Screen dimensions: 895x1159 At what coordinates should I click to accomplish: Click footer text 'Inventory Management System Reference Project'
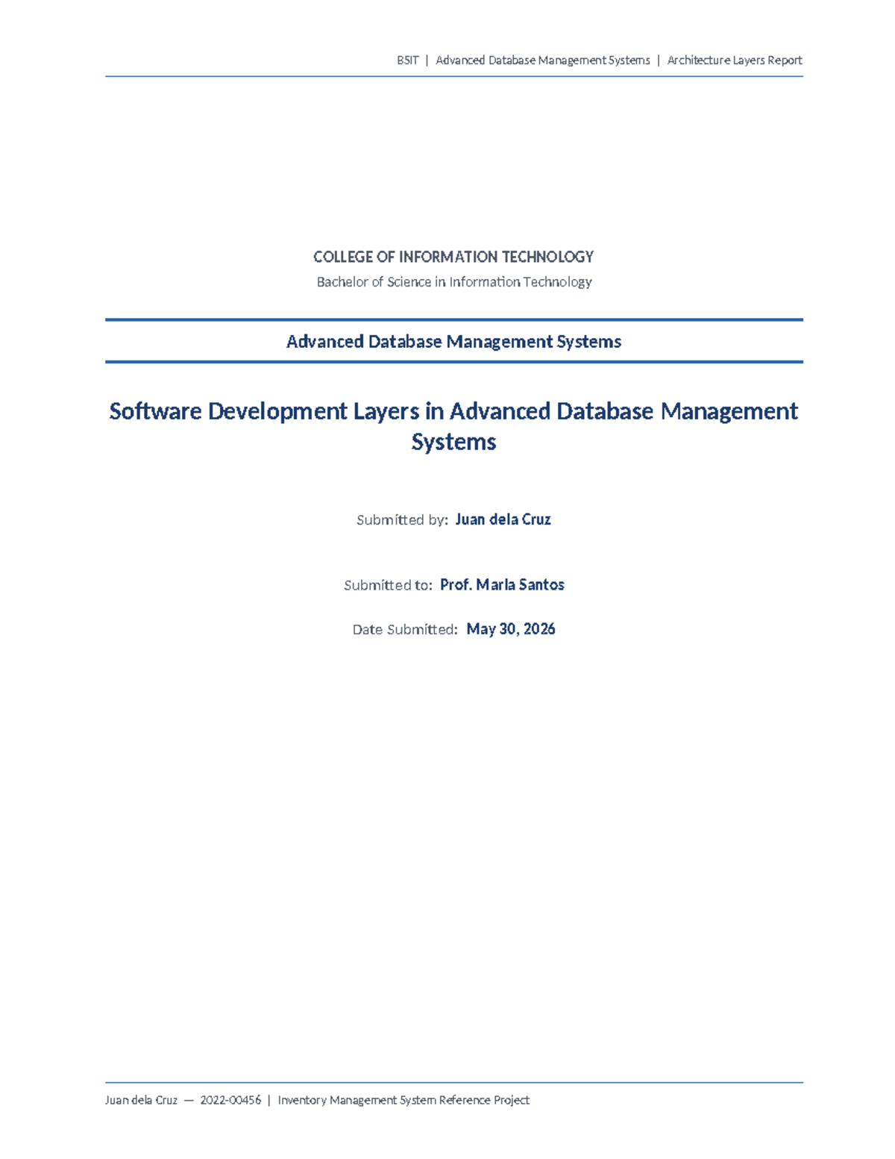pyautogui.click(x=403, y=1100)
